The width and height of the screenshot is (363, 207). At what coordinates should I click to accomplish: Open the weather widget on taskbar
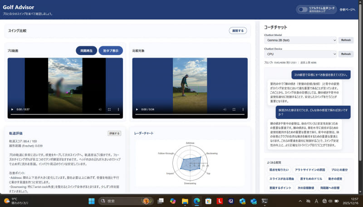[16, 201]
